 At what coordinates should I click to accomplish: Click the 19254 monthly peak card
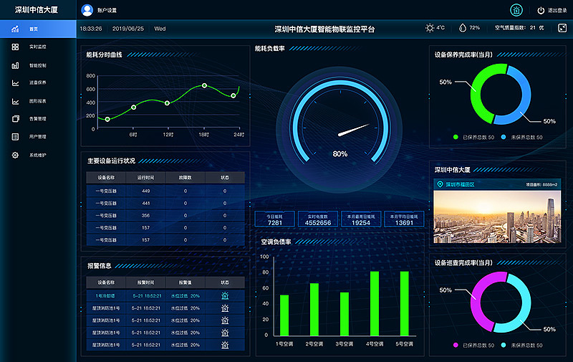pyautogui.click(x=361, y=219)
